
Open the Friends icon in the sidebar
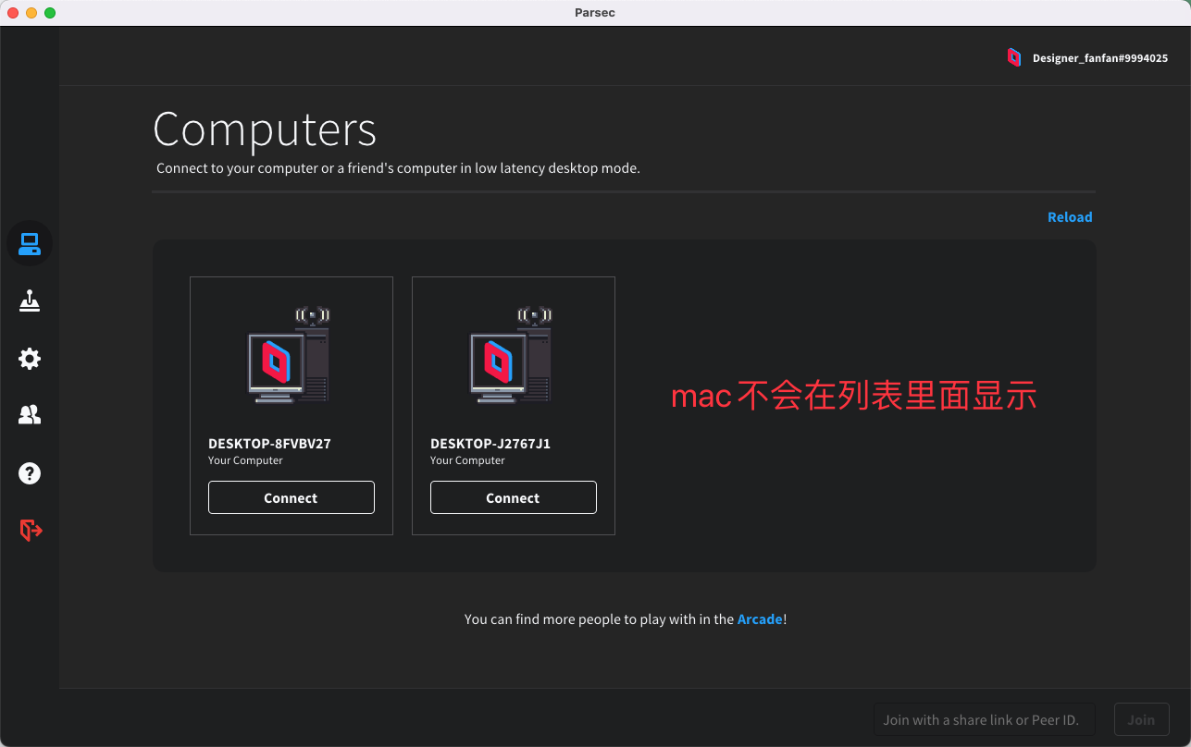coord(30,415)
